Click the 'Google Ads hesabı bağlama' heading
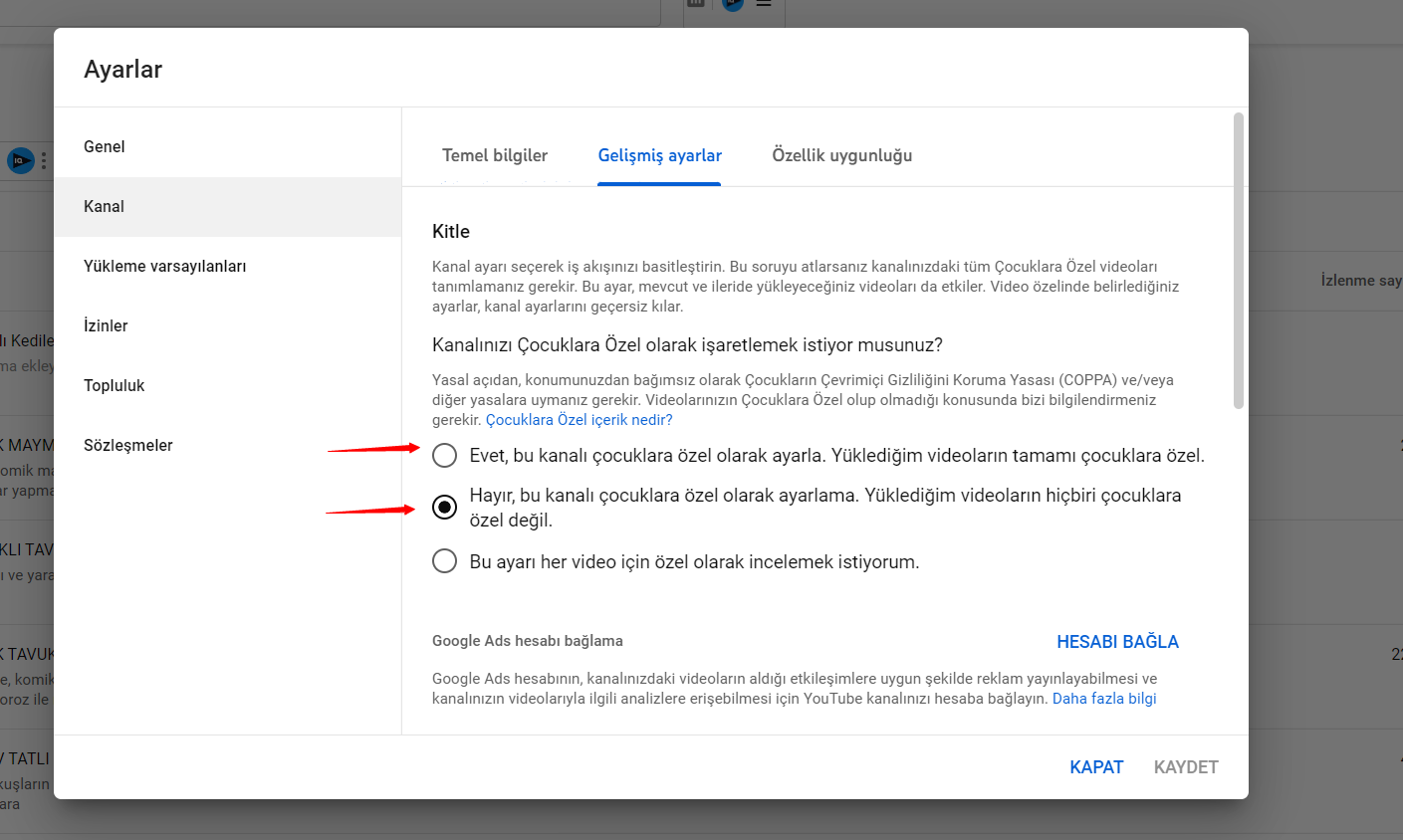This screenshot has width=1403, height=840. coord(528,641)
